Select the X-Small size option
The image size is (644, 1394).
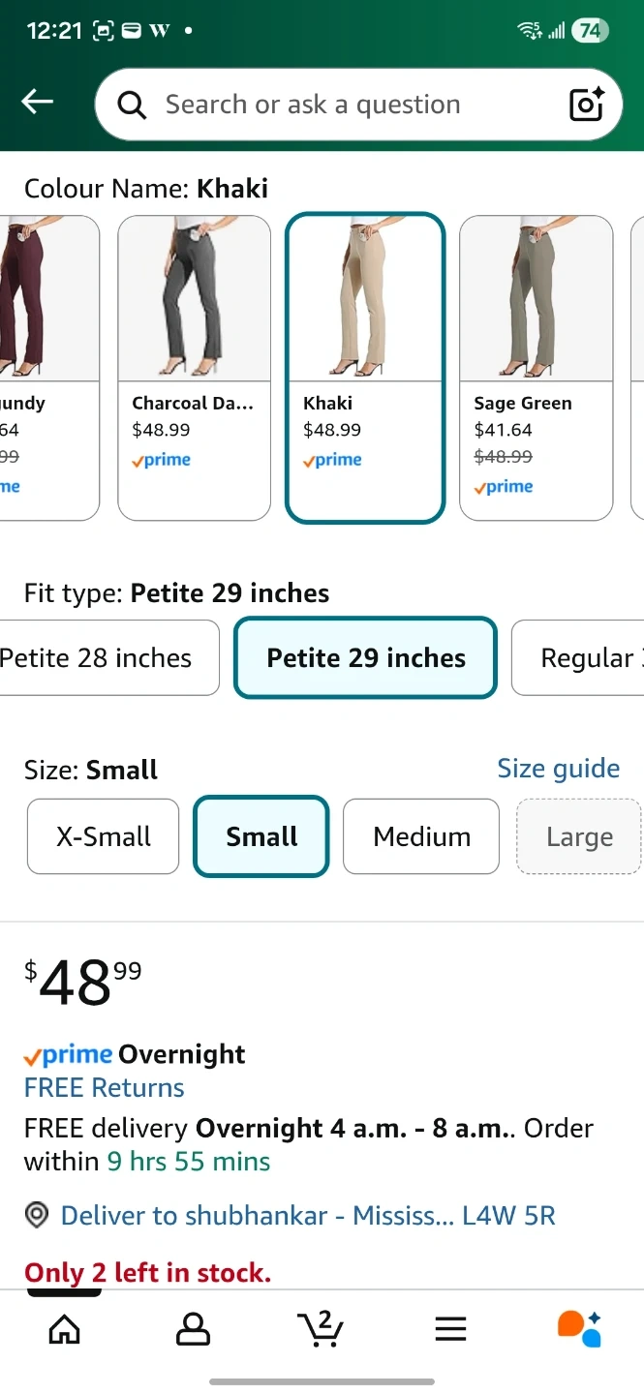pos(104,836)
